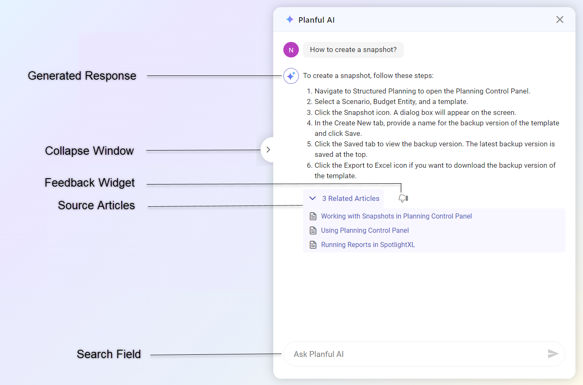Click step 5 Click the Saved tab text
583x385 pixels.
pyautogui.click(x=435, y=149)
